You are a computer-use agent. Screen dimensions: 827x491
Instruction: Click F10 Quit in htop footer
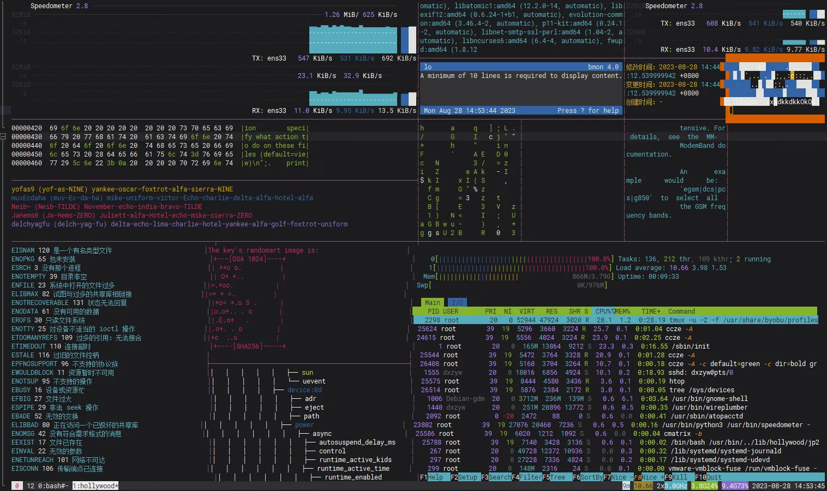(714, 477)
